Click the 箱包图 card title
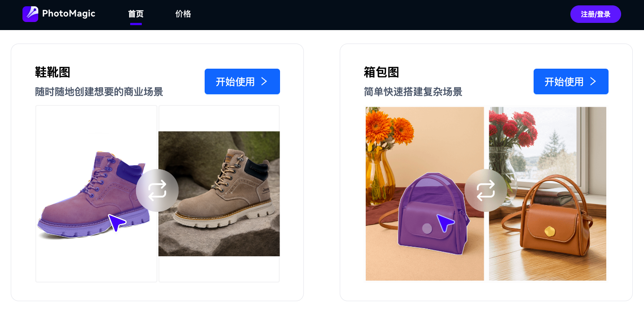Screen dimensions: 644x329 [x=381, y=72]
